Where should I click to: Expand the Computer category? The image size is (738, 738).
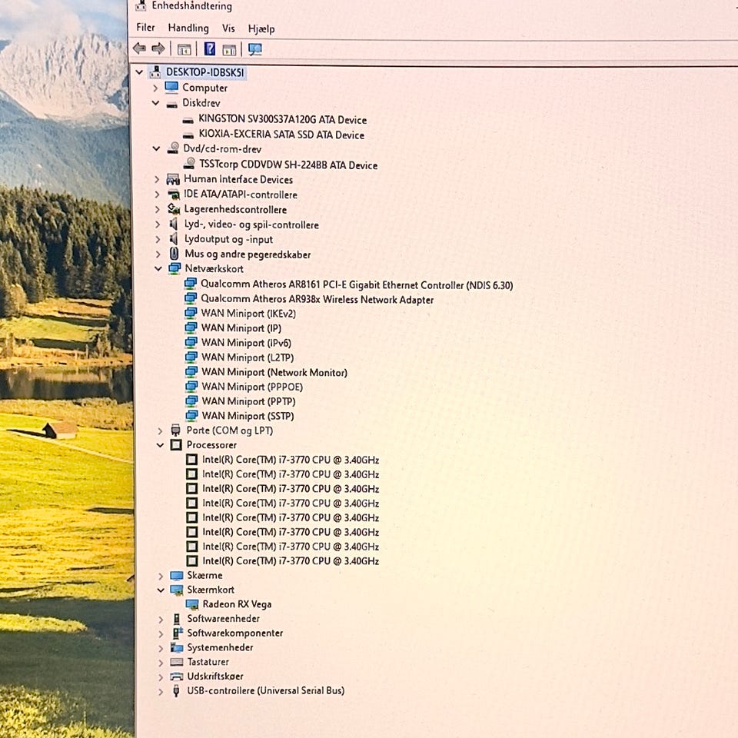pos(155,88)
